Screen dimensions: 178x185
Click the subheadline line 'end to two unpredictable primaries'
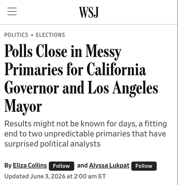[x=68, y=134]
